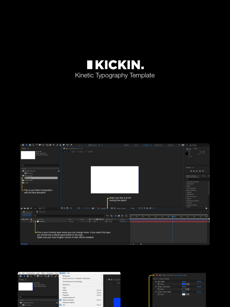Screen dimensions: 230x307
Task: Open the Composition menu in the menu bar
Action: (30, 273)
